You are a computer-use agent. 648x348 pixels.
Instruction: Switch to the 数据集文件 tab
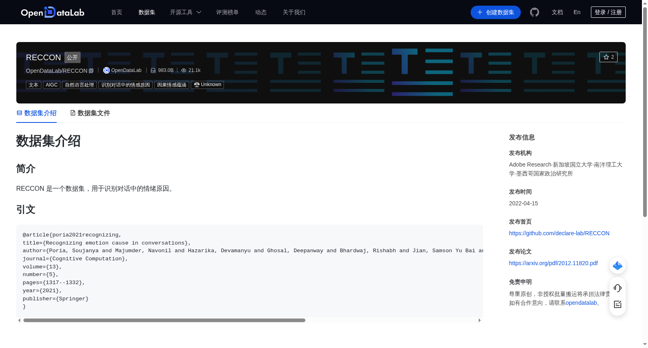(x=90, y=113)
